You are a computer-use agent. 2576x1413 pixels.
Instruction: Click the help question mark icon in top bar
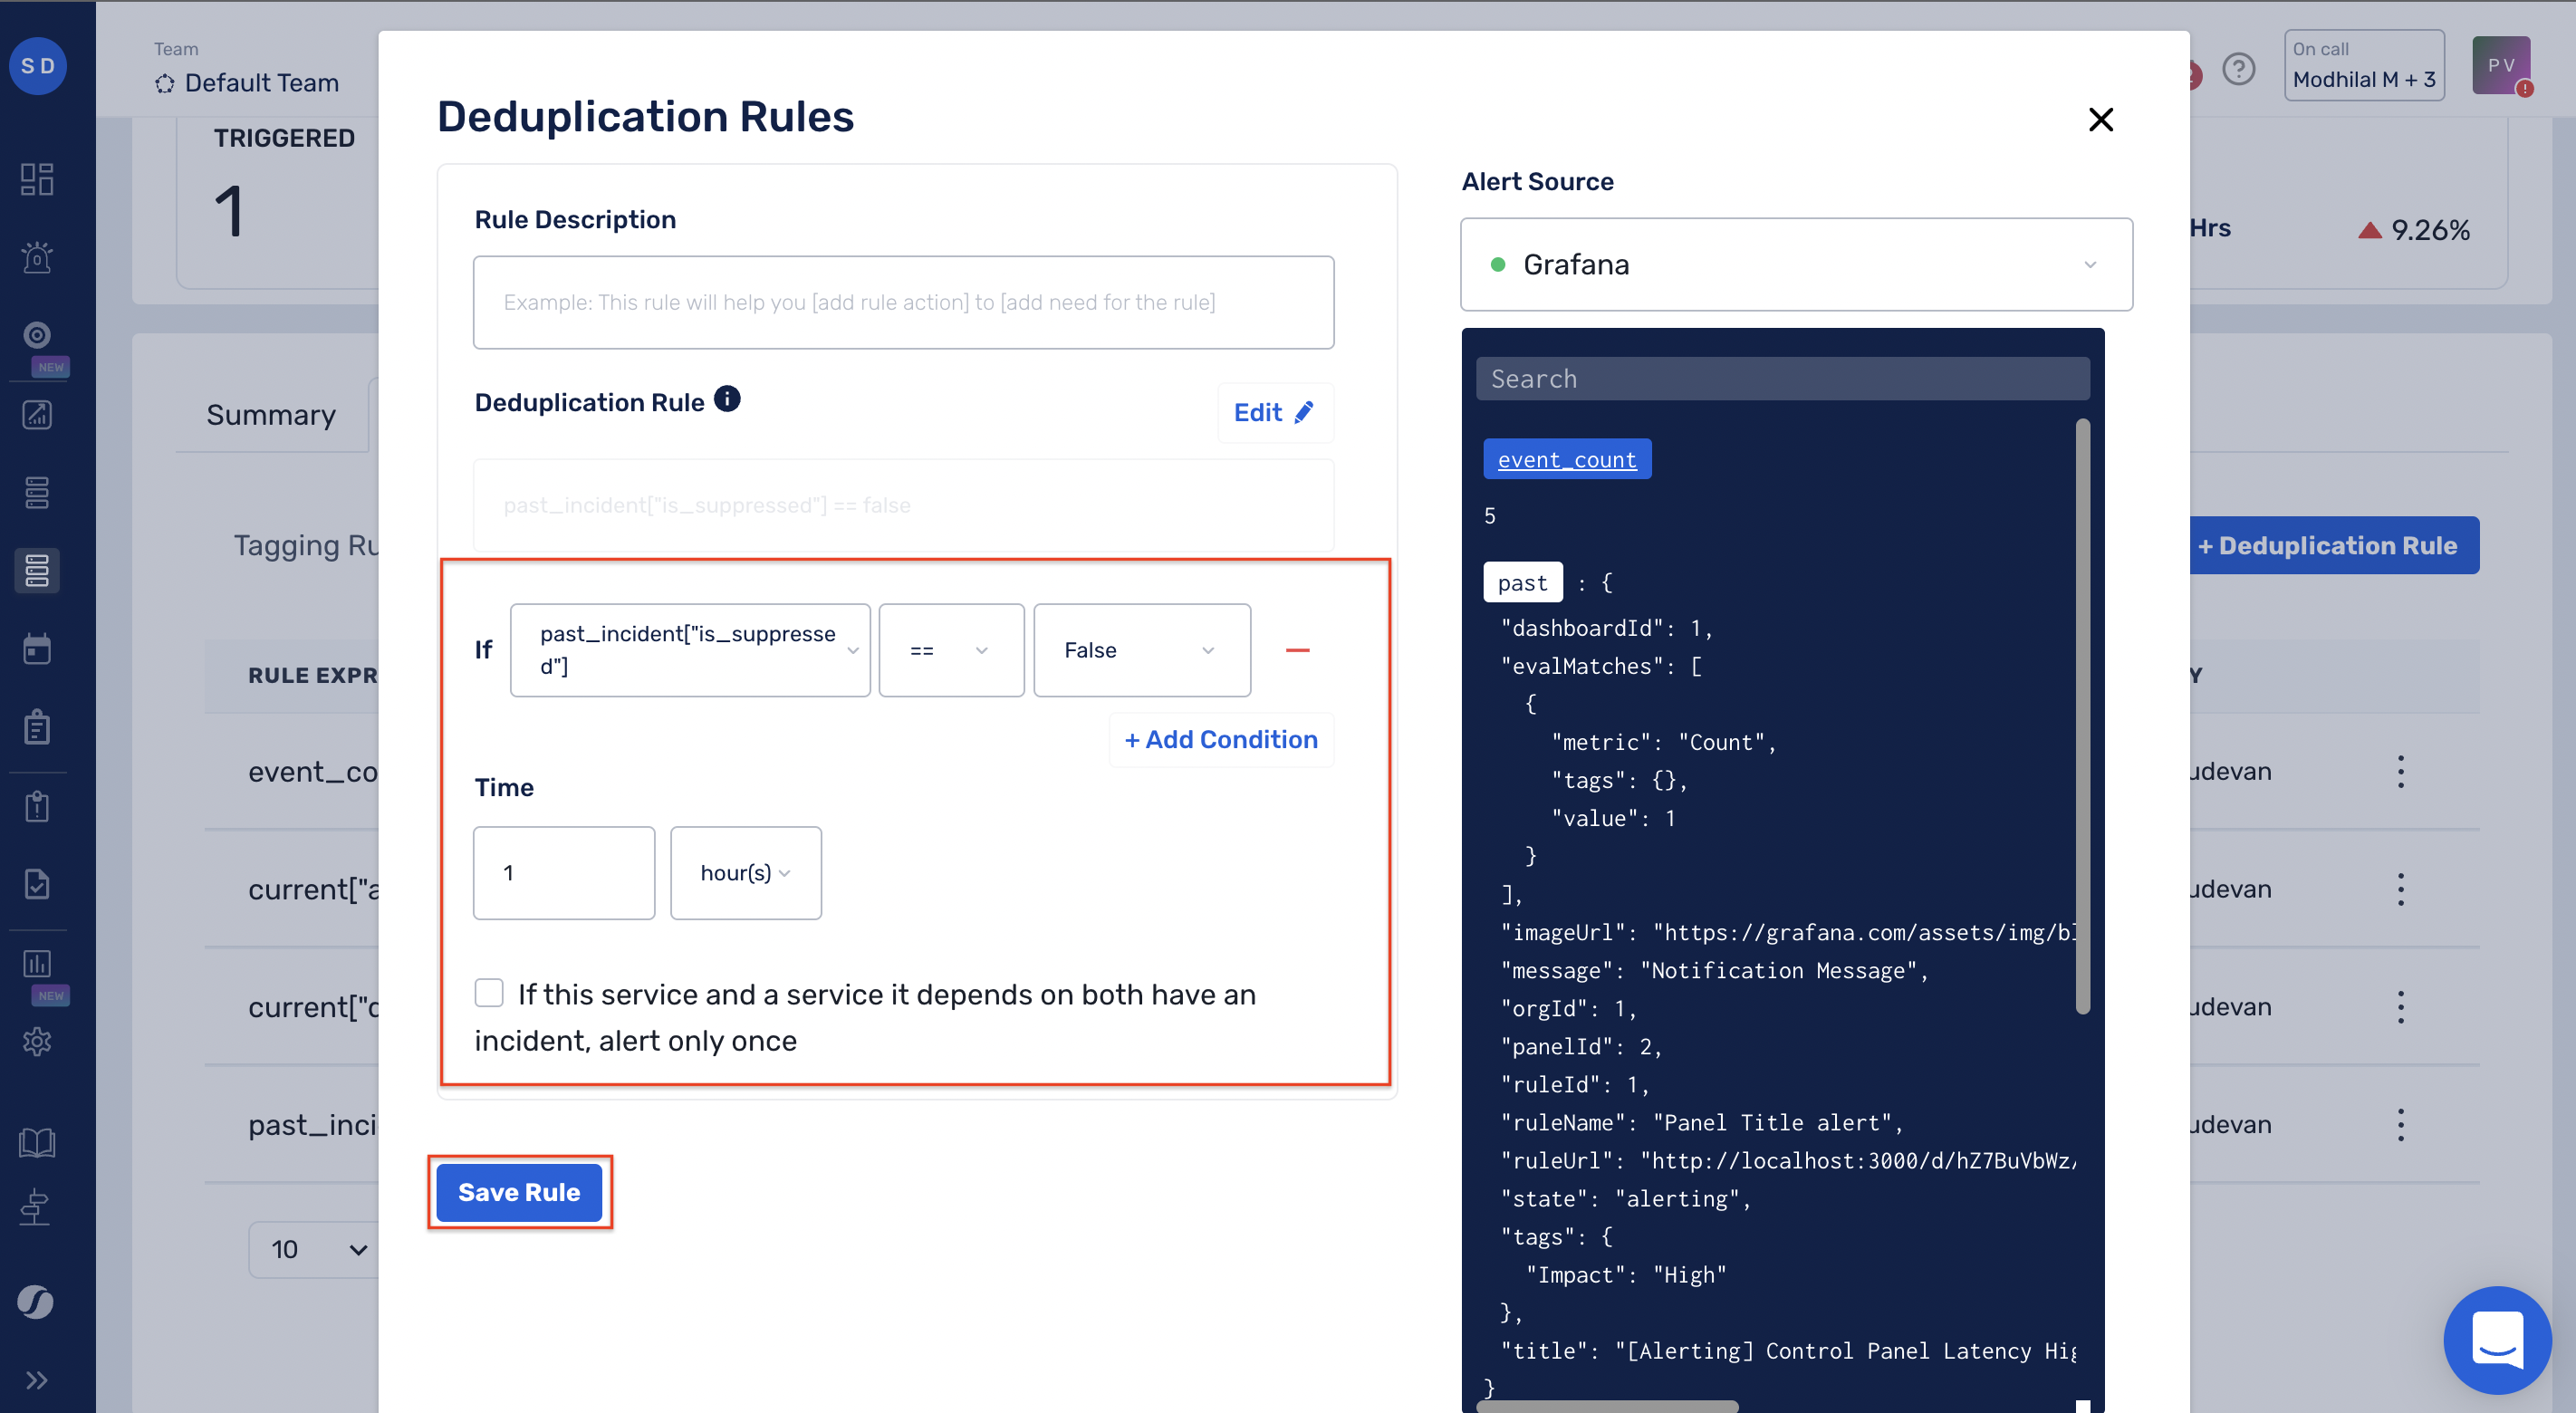click(2239, 68)
